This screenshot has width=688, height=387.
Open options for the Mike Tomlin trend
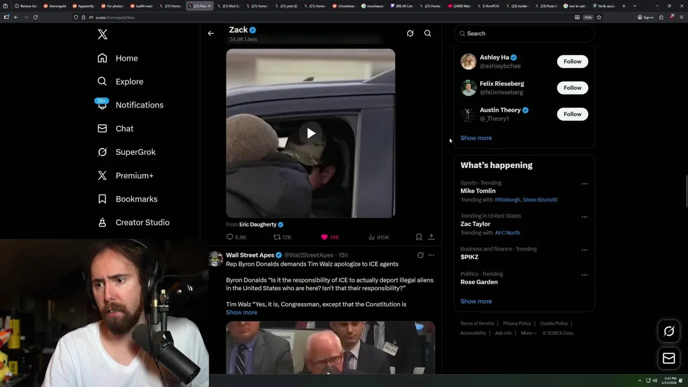pyautogui.click(x=584, y=184)
